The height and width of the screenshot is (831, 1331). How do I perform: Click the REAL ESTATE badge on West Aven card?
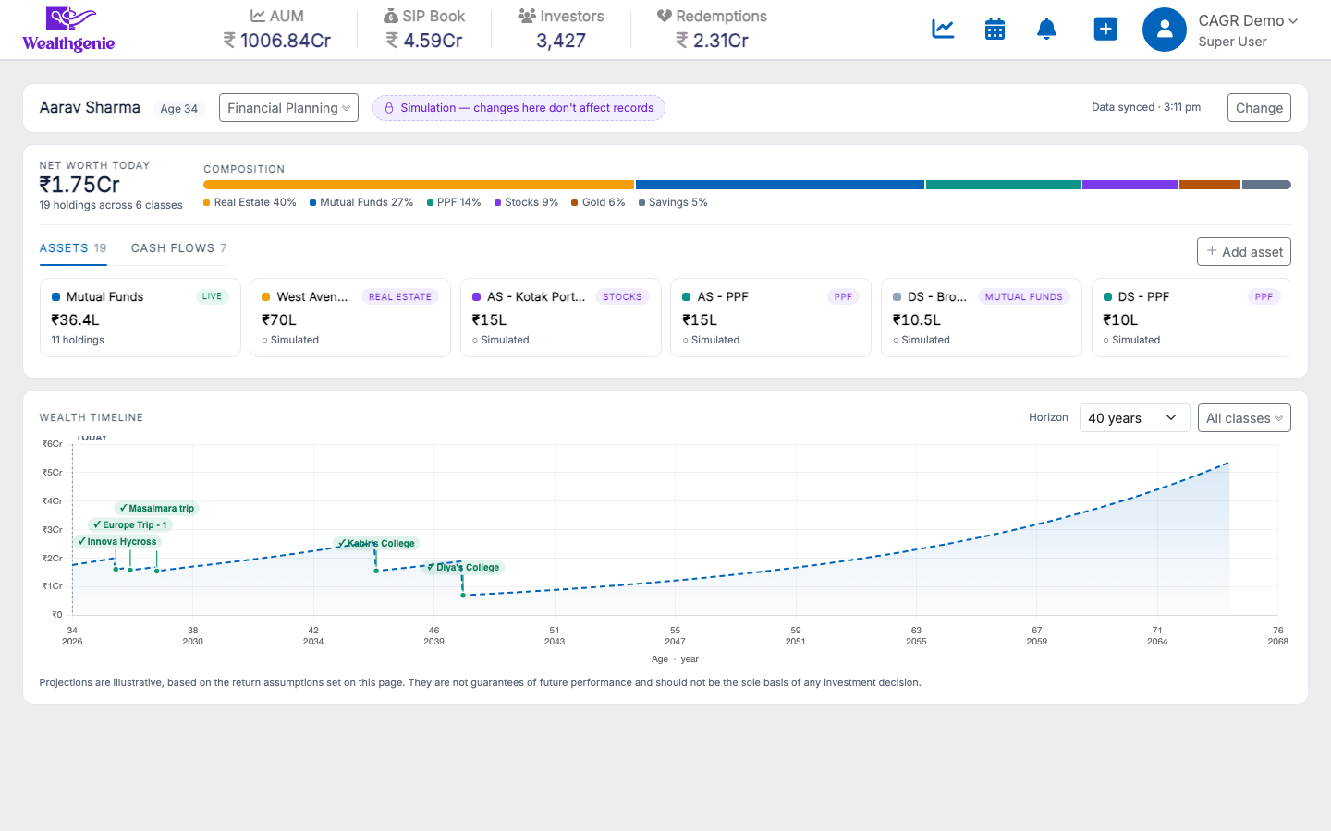pyautogui.click(x=400, y=296)
